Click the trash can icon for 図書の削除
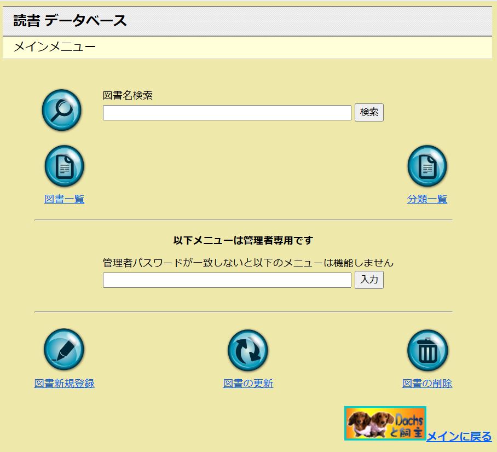The image size is (497, 452). pyautogui.click(x=427, y=350)
